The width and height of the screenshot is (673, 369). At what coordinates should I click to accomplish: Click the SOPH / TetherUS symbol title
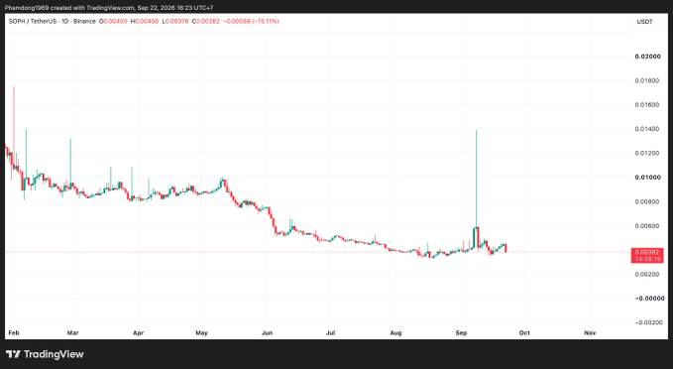tap(33, 21)
